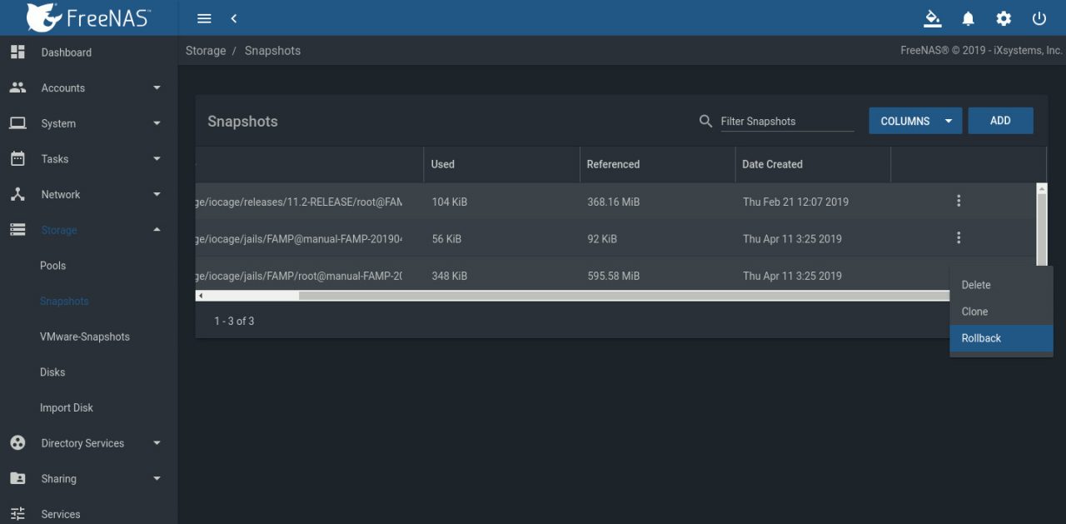Focus the Filter Snapshots input field
Screen dimensions: 1066x524
(x=787, y=122)
